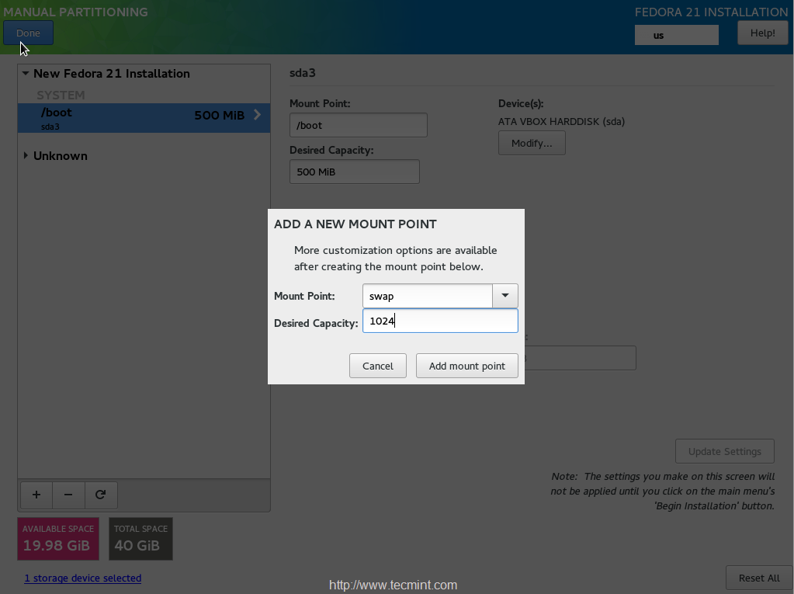Focus the dialog's Mount Point field containing swap

428,296
